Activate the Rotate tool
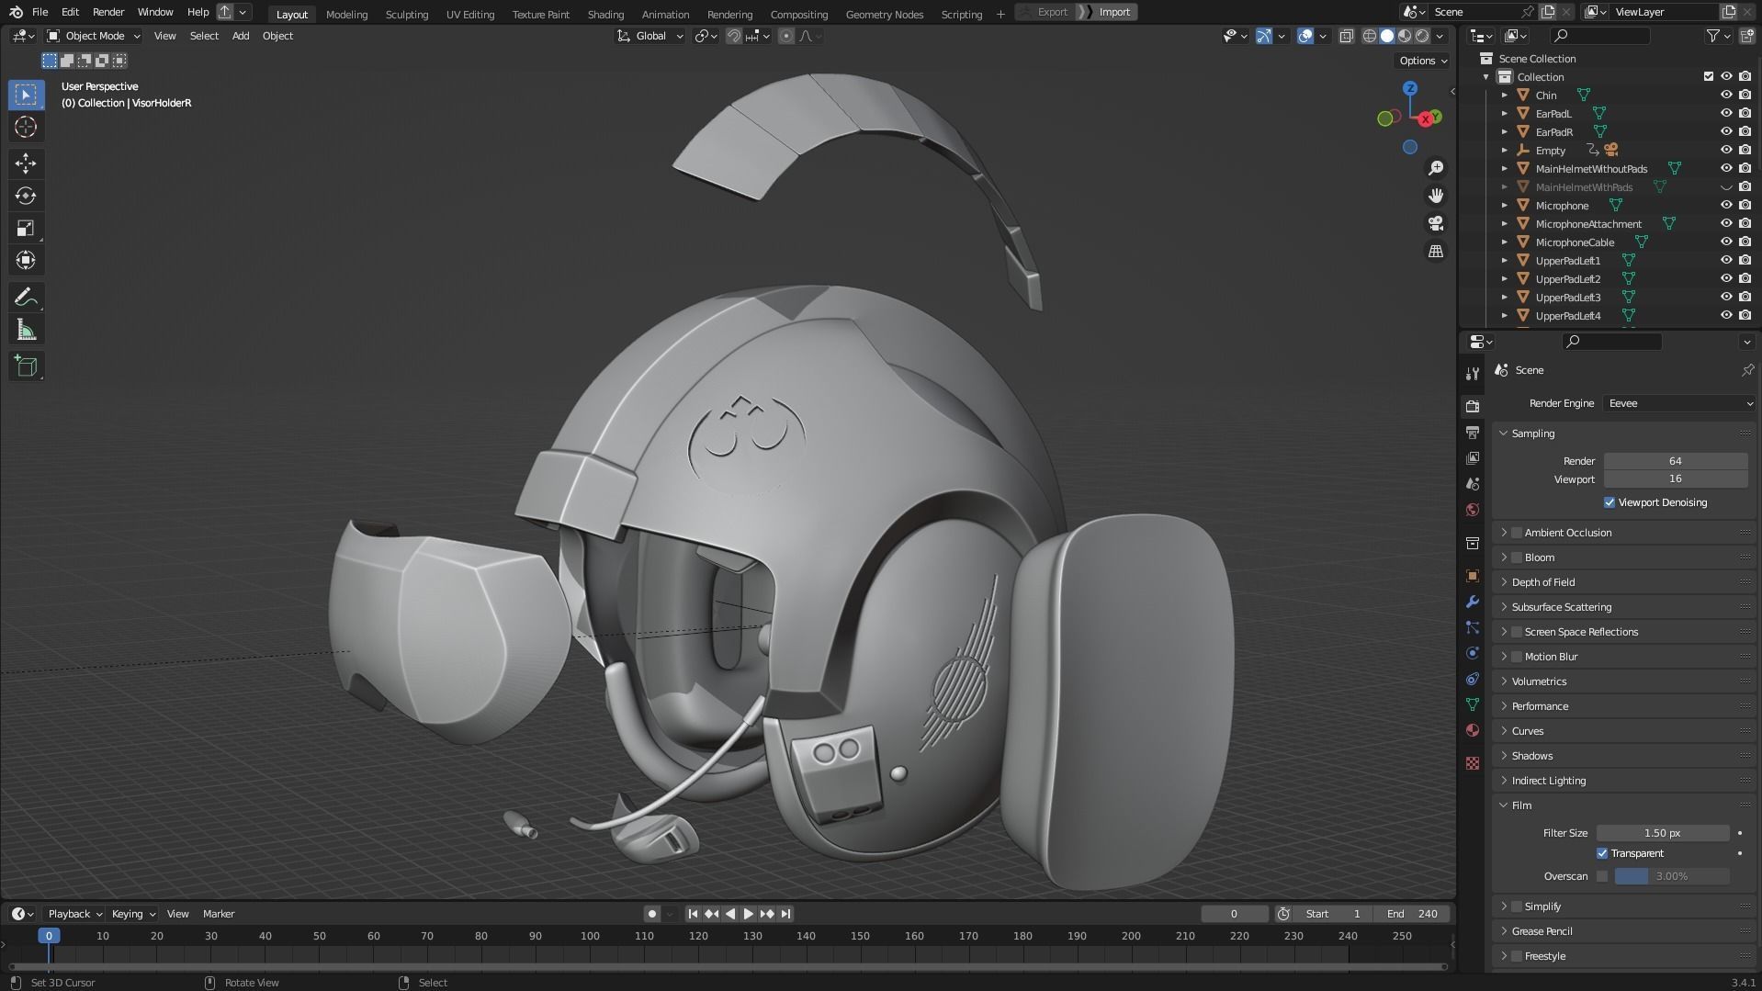The width and height of the screenshot is (1762, 991). 26,196
